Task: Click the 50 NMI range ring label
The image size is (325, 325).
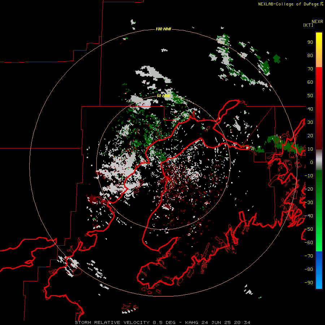Action: point(163,96)
